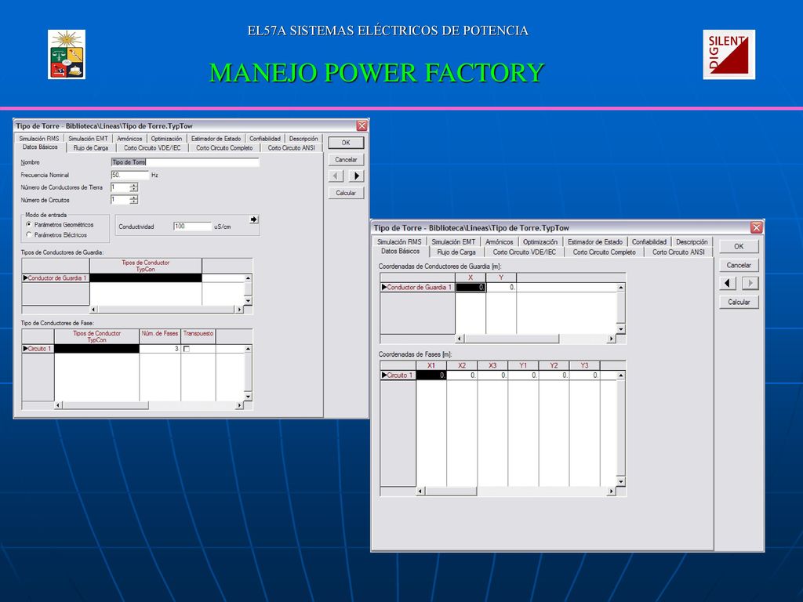
Task: Click Cancelar in the right dialog
Action: click(x=739, y=265)
